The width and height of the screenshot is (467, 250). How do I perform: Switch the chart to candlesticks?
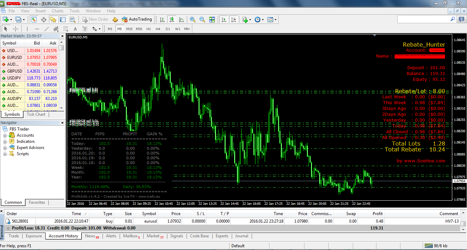pos(171,20)
